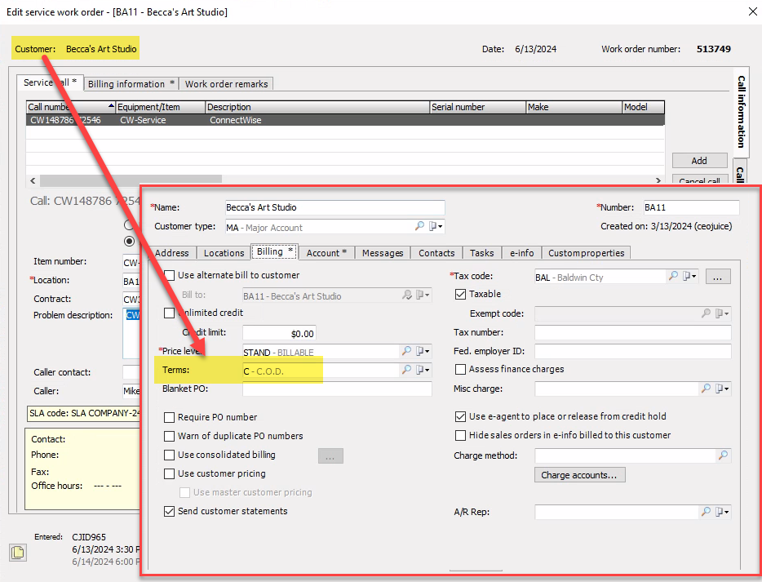Click Bill to lookup magnifier icon
This screenshot has width=762, height=582.
pos(407,295)
